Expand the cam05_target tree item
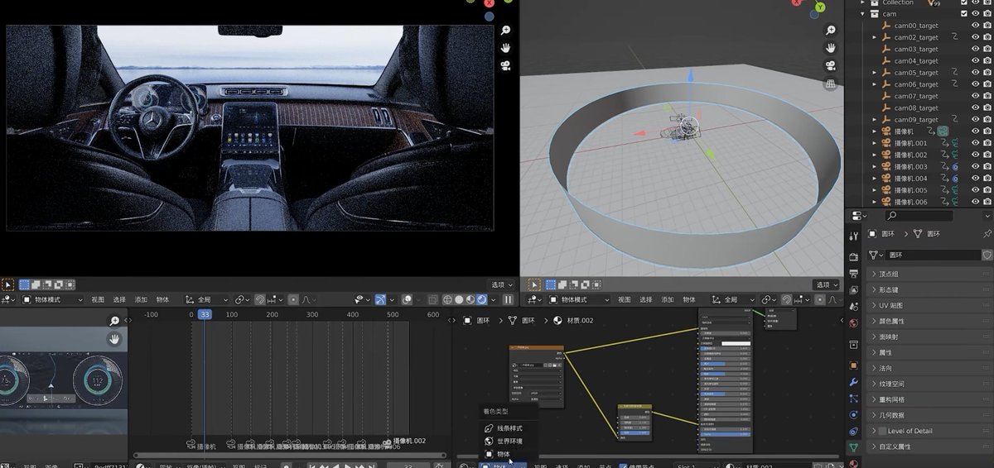The height and width of the screenshot is (468, 994). [875, 73]
